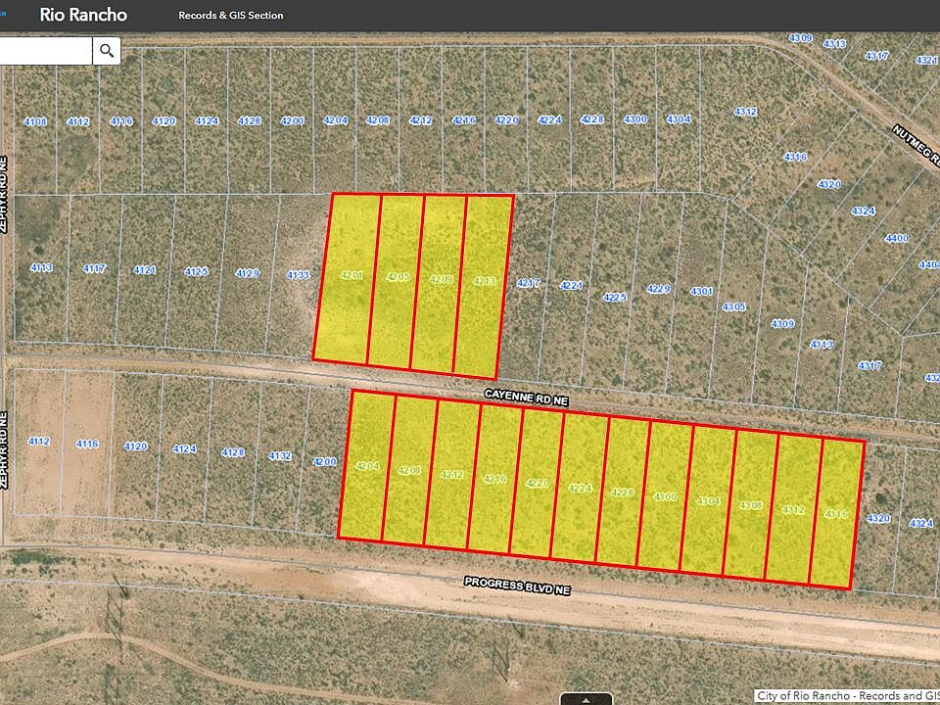The width and height of the screenshot is (940, 705).
Task: Click the NUTMEG road label
Action: click(916, 146)
